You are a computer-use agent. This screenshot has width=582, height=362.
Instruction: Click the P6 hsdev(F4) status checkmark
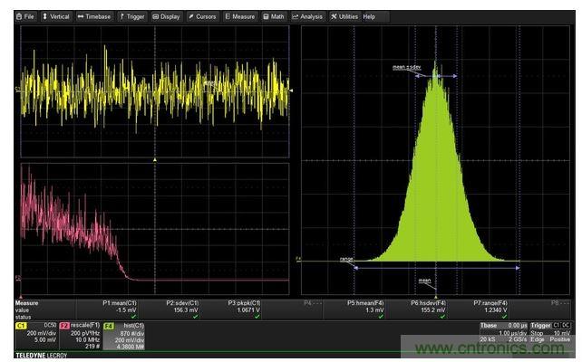click(x=441, y=316)
